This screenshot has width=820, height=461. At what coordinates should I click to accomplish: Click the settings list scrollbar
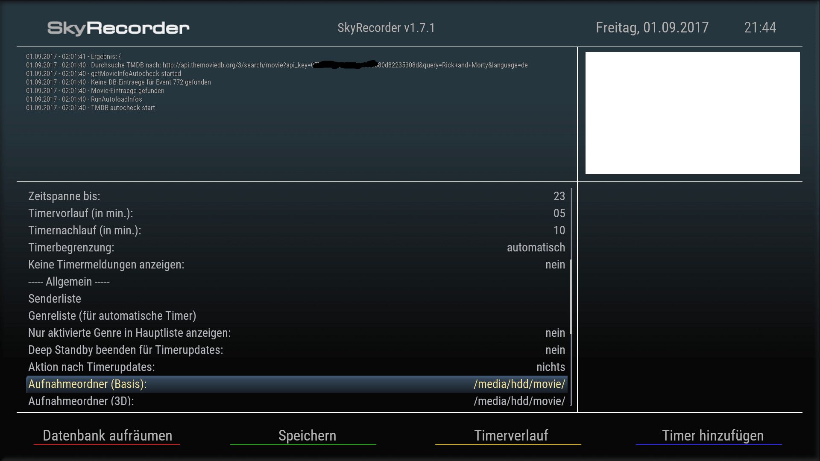571,297
